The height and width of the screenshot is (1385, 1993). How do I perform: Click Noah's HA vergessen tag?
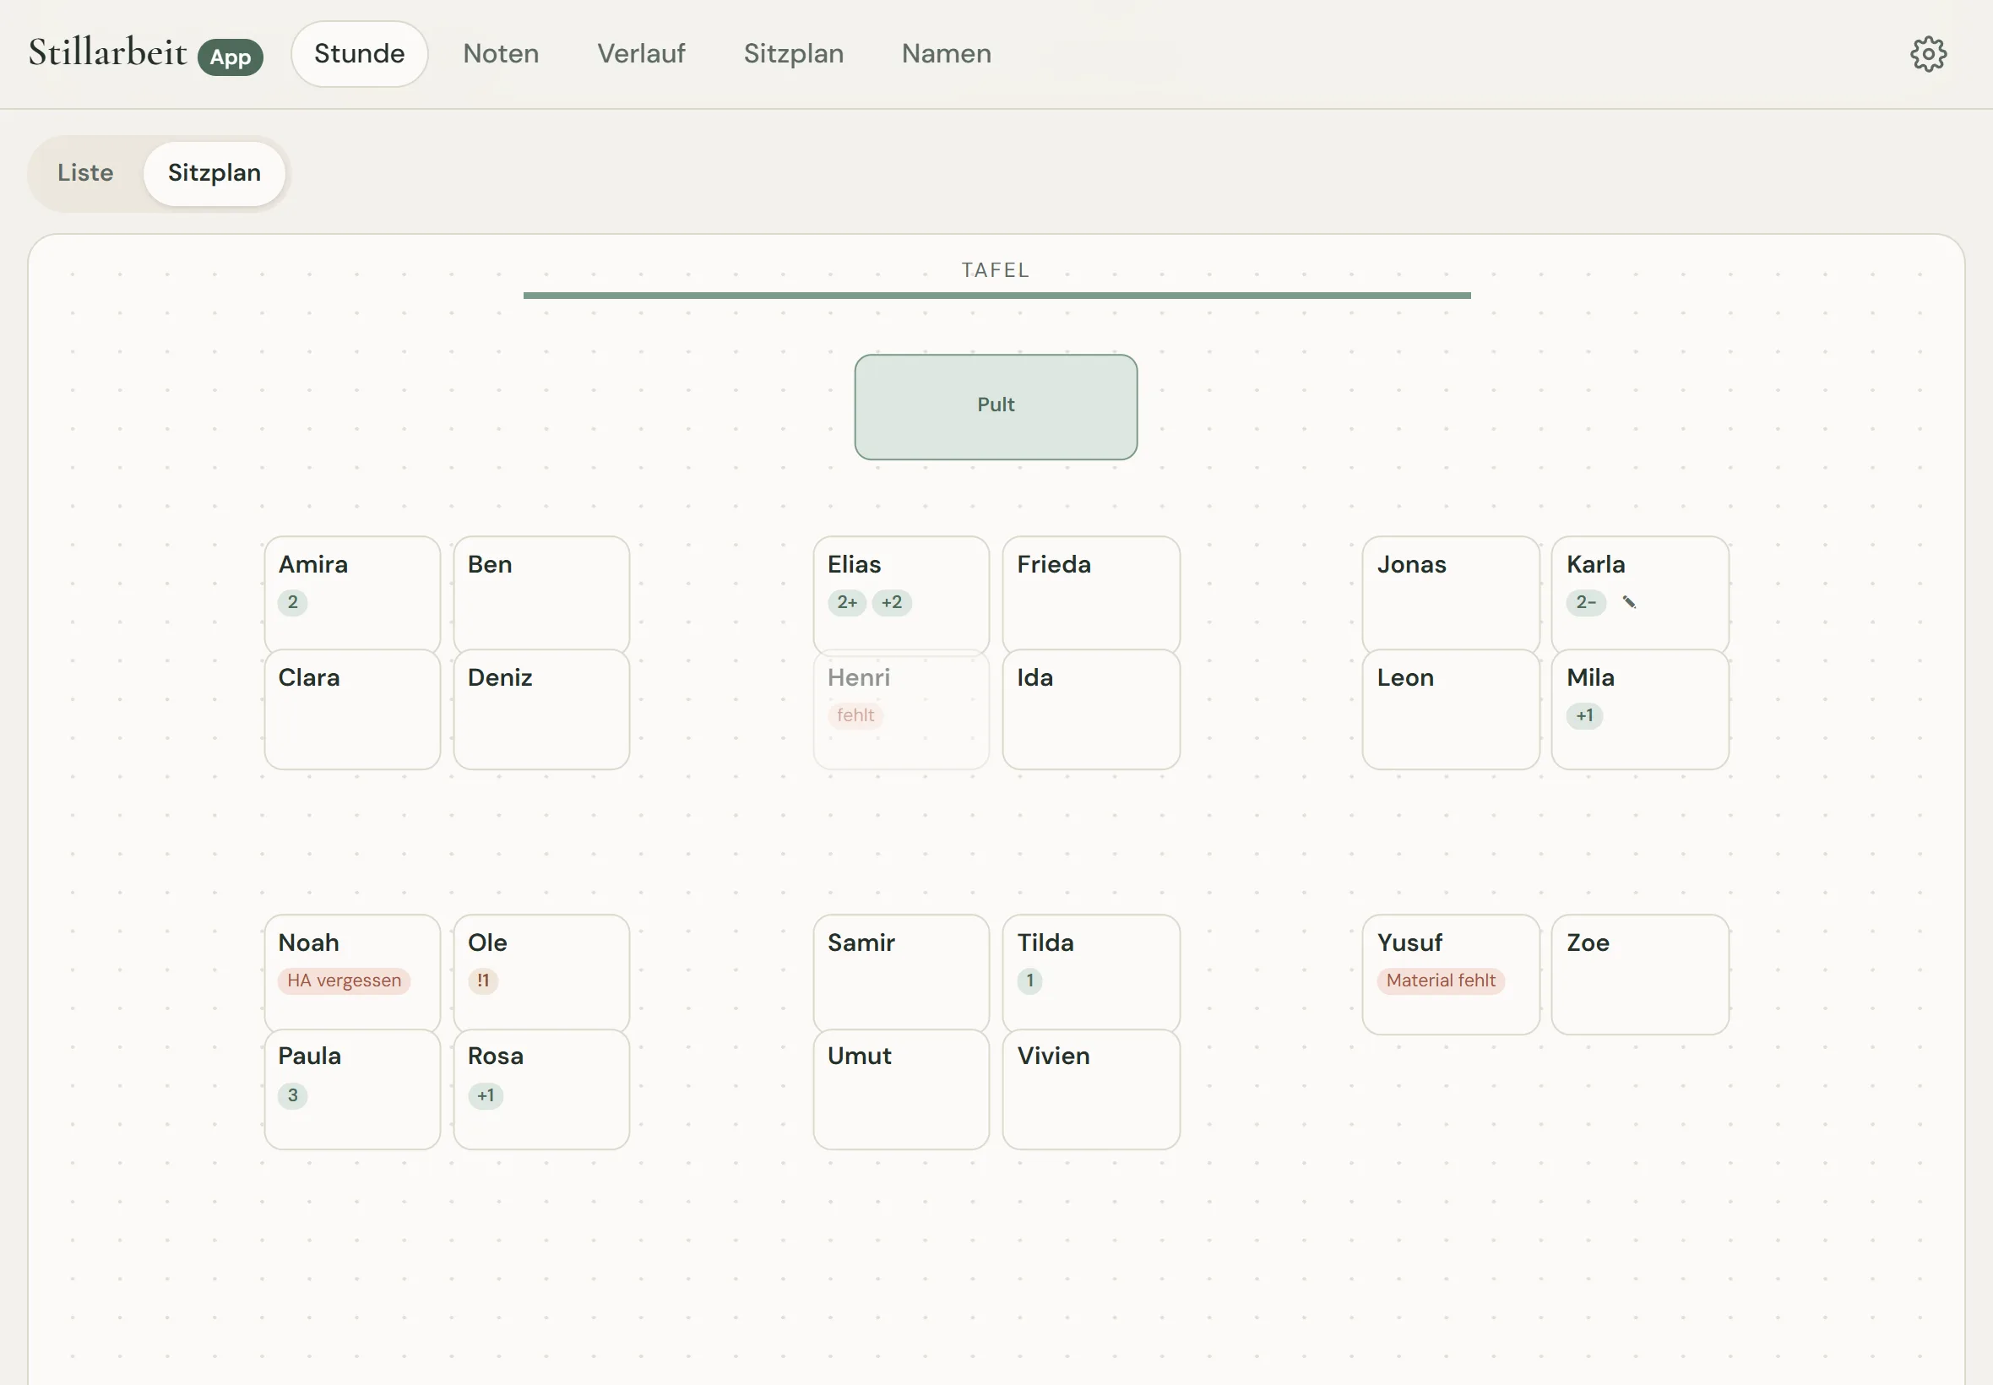[344, 980]
